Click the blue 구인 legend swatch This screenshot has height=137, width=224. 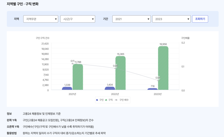coord(97,100)
